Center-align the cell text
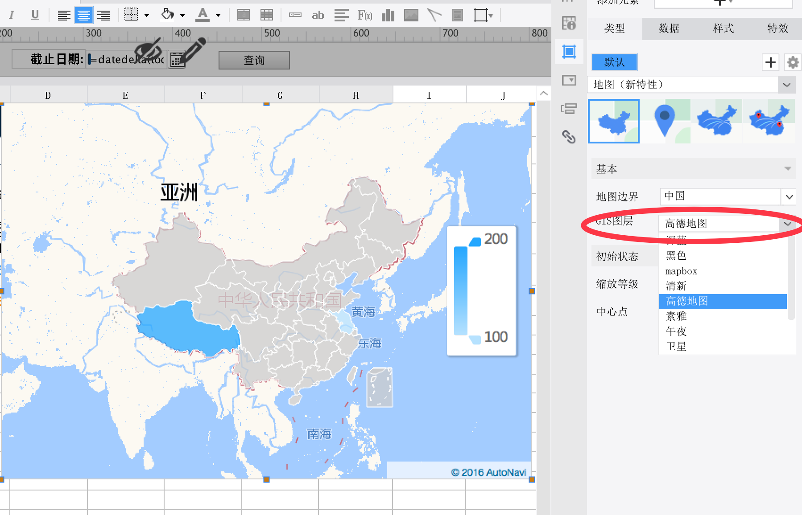 [83, 15]
